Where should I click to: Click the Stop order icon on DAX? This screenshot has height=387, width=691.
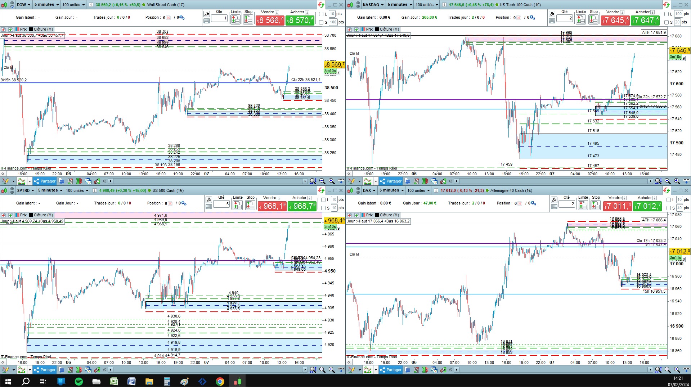click(x=596, y=205)
